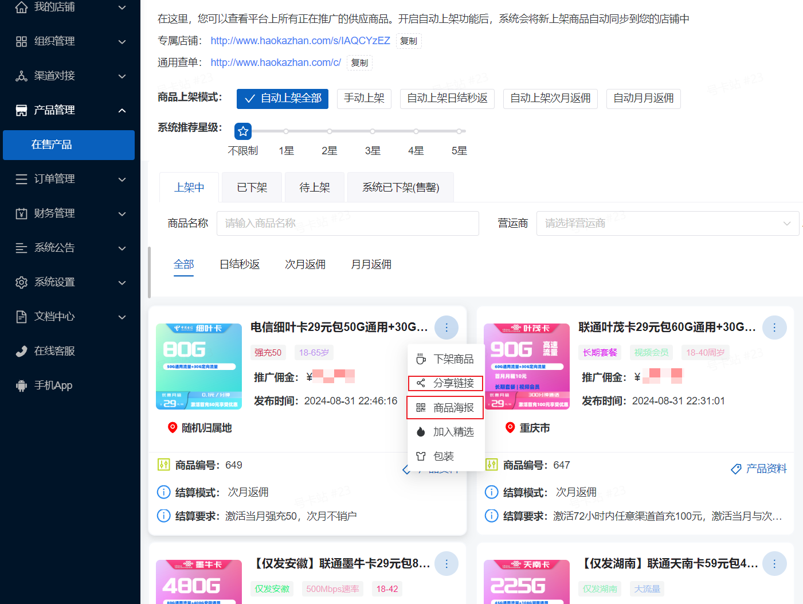
Task: Expand the 订单管理 chevron
Action: tap(122, 180)
